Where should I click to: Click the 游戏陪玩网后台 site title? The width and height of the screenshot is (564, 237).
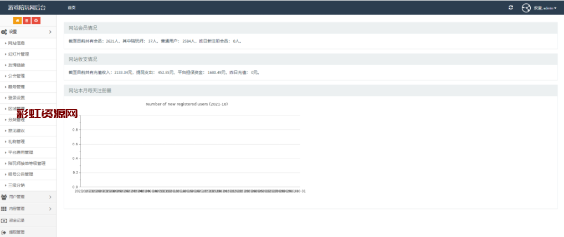(x=27, y=8)
